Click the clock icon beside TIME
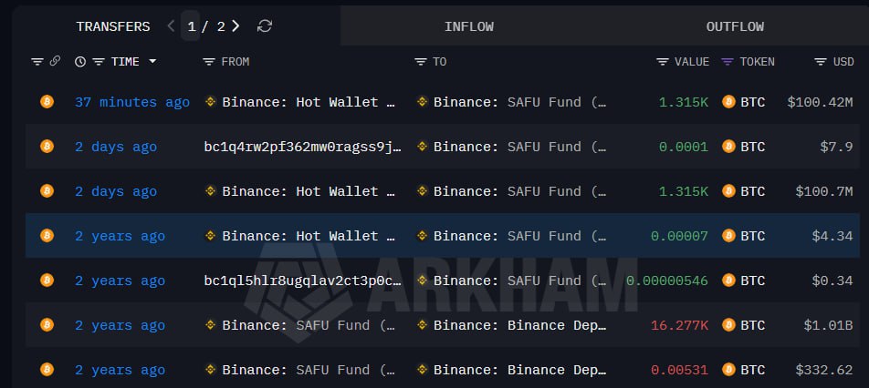The width and height of the screenshot is (869, 388). 80,62
